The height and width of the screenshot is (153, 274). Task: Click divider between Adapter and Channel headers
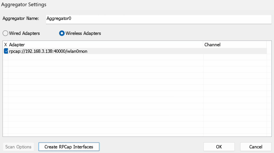click(203, 45)
